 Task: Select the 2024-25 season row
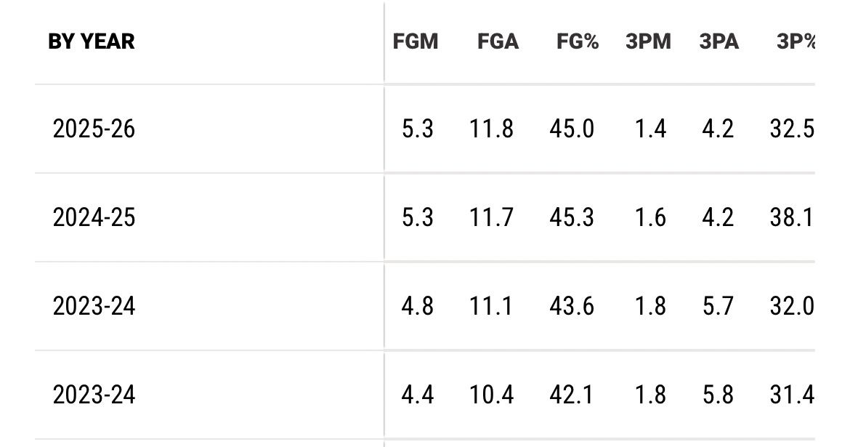point(425,217)
